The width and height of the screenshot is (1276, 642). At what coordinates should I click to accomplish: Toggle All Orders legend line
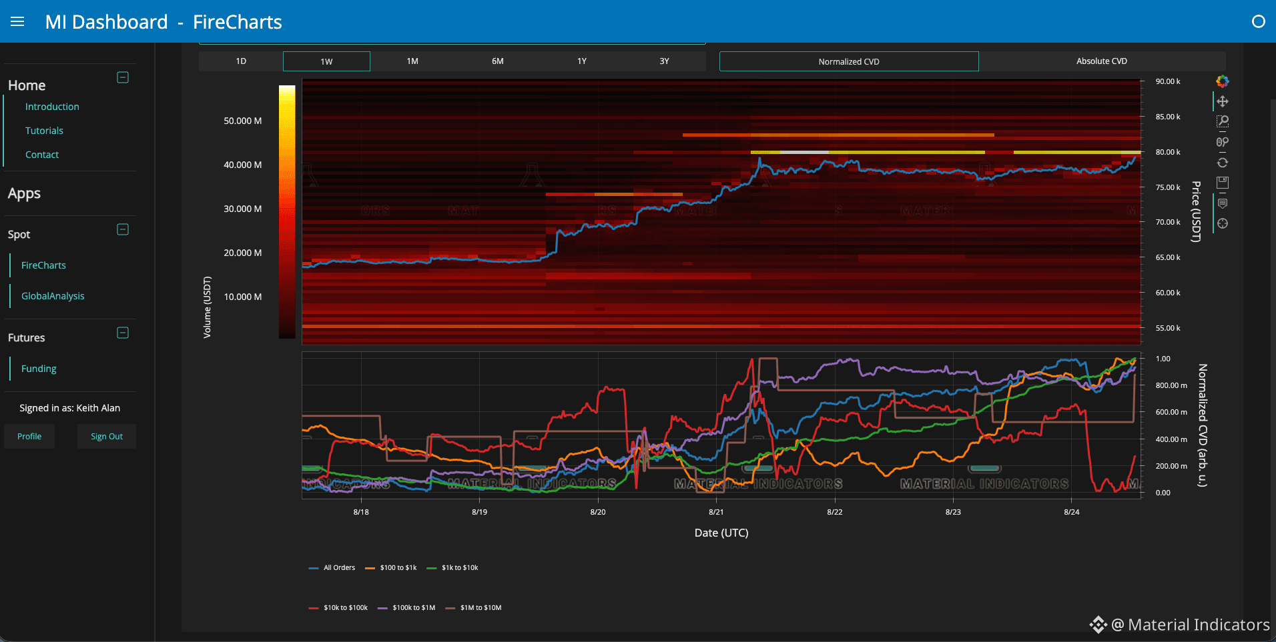332,568
